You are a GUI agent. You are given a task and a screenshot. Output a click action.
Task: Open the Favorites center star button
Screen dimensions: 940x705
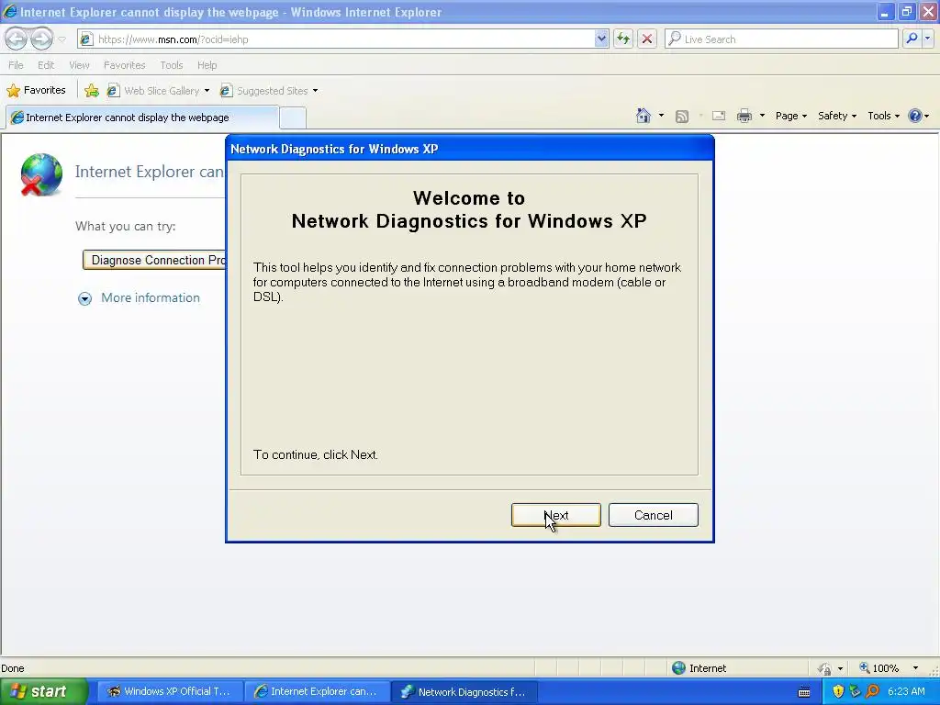point(36,91)
